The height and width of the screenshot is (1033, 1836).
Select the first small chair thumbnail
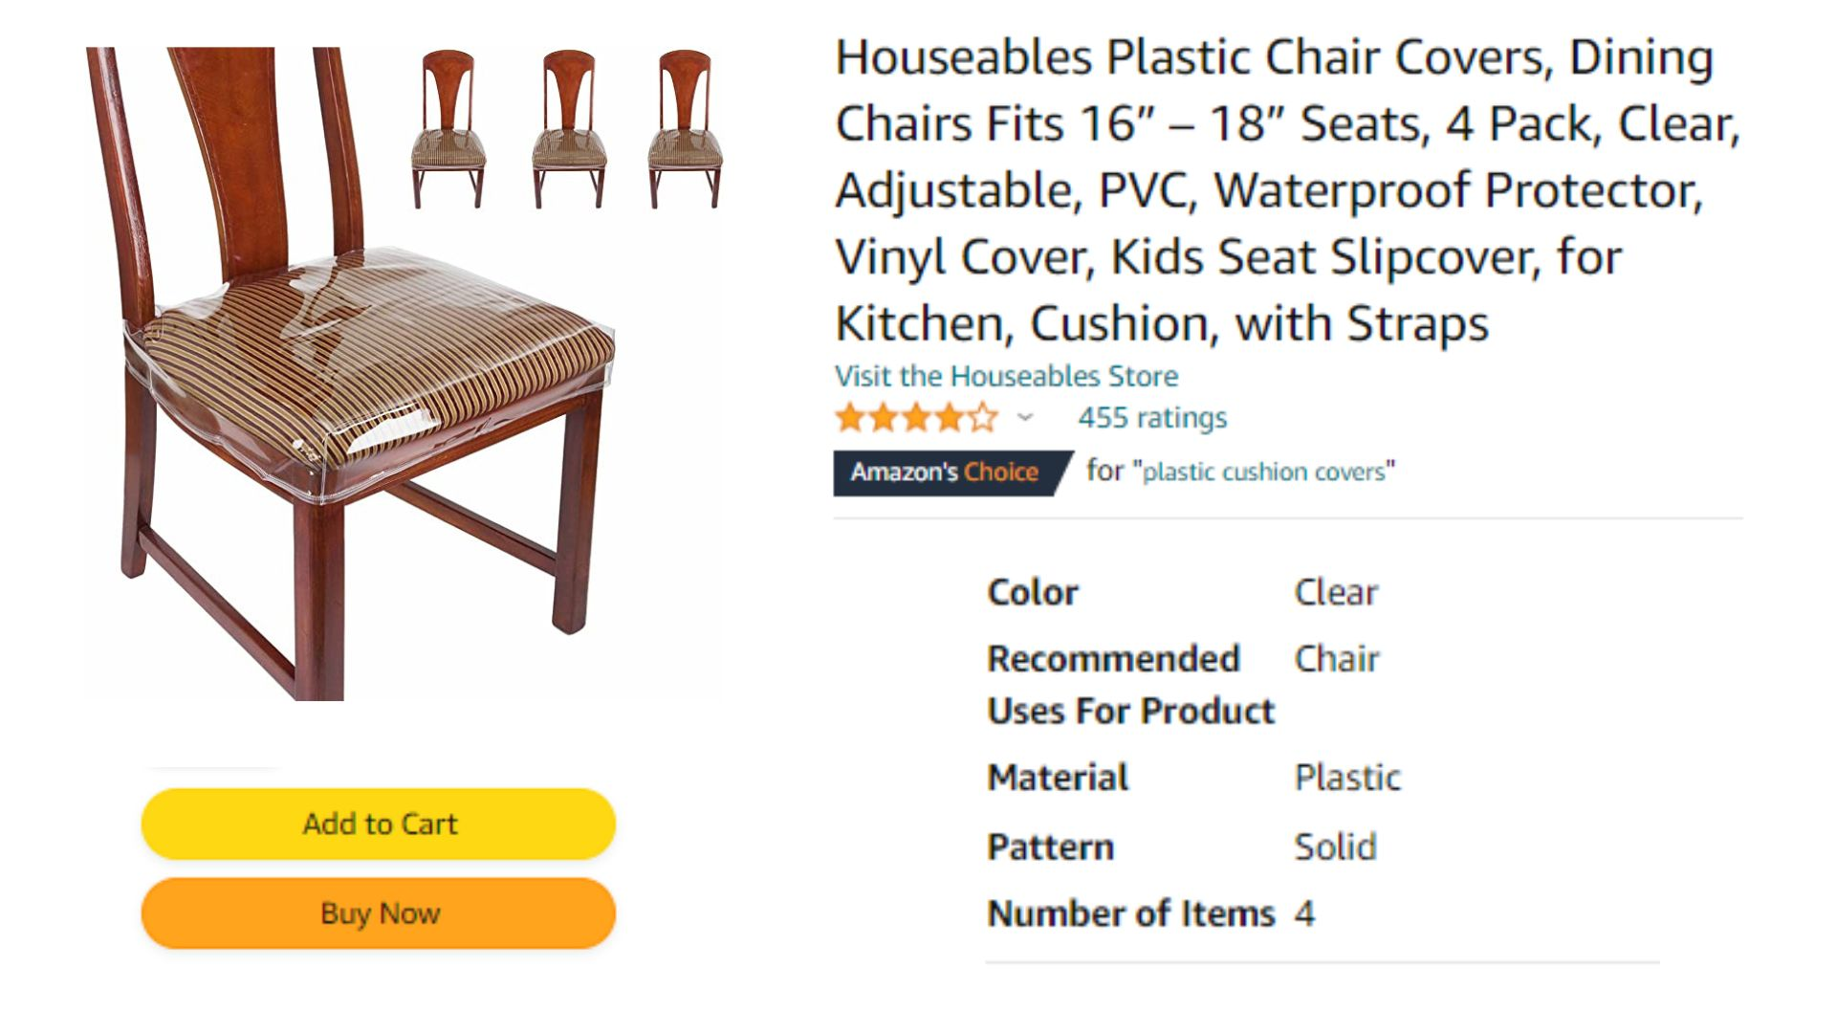448,128
